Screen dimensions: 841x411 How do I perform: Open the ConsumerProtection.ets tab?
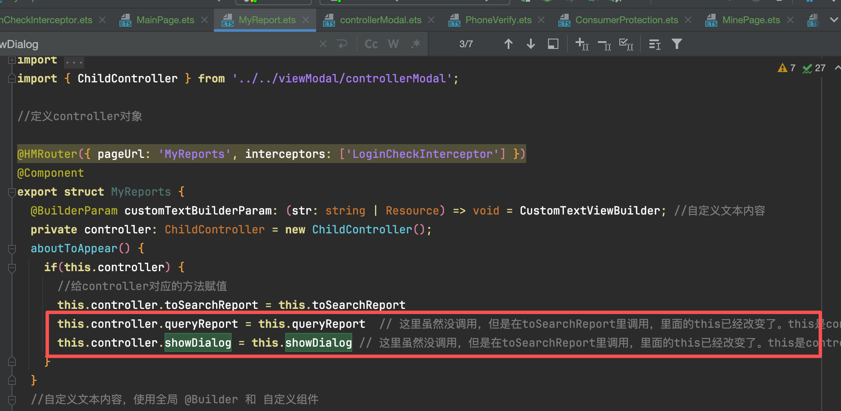point(626,20)
